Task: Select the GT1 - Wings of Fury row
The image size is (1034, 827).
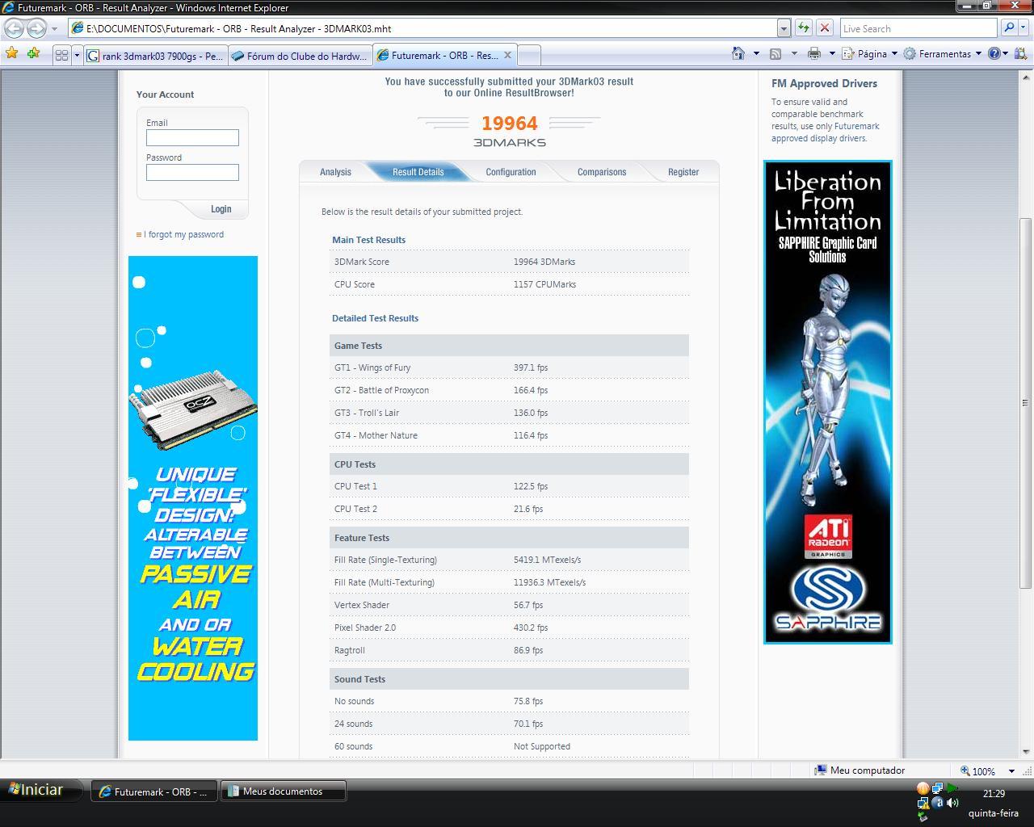Action: 509,367
